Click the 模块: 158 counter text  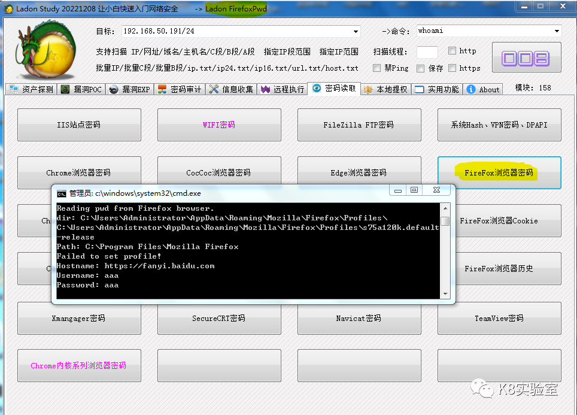tap(533, 87)
